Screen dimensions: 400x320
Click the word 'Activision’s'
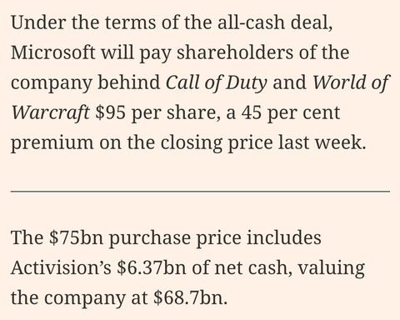pos(61,267)
